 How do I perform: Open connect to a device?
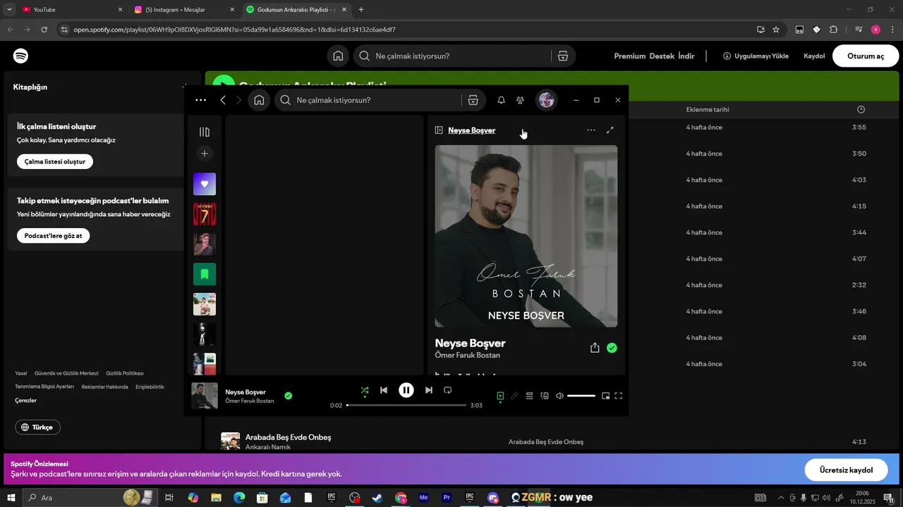pyautogui.click(x=545, y=396)
